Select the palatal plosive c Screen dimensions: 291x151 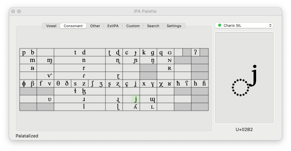click(x=127, y=53)
